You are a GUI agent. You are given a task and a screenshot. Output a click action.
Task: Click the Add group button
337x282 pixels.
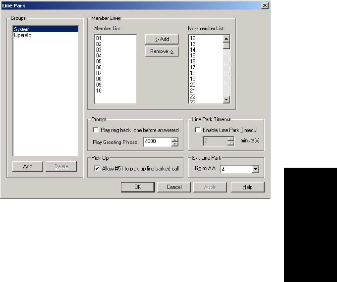pyautogui.click(x=28, y=167)
